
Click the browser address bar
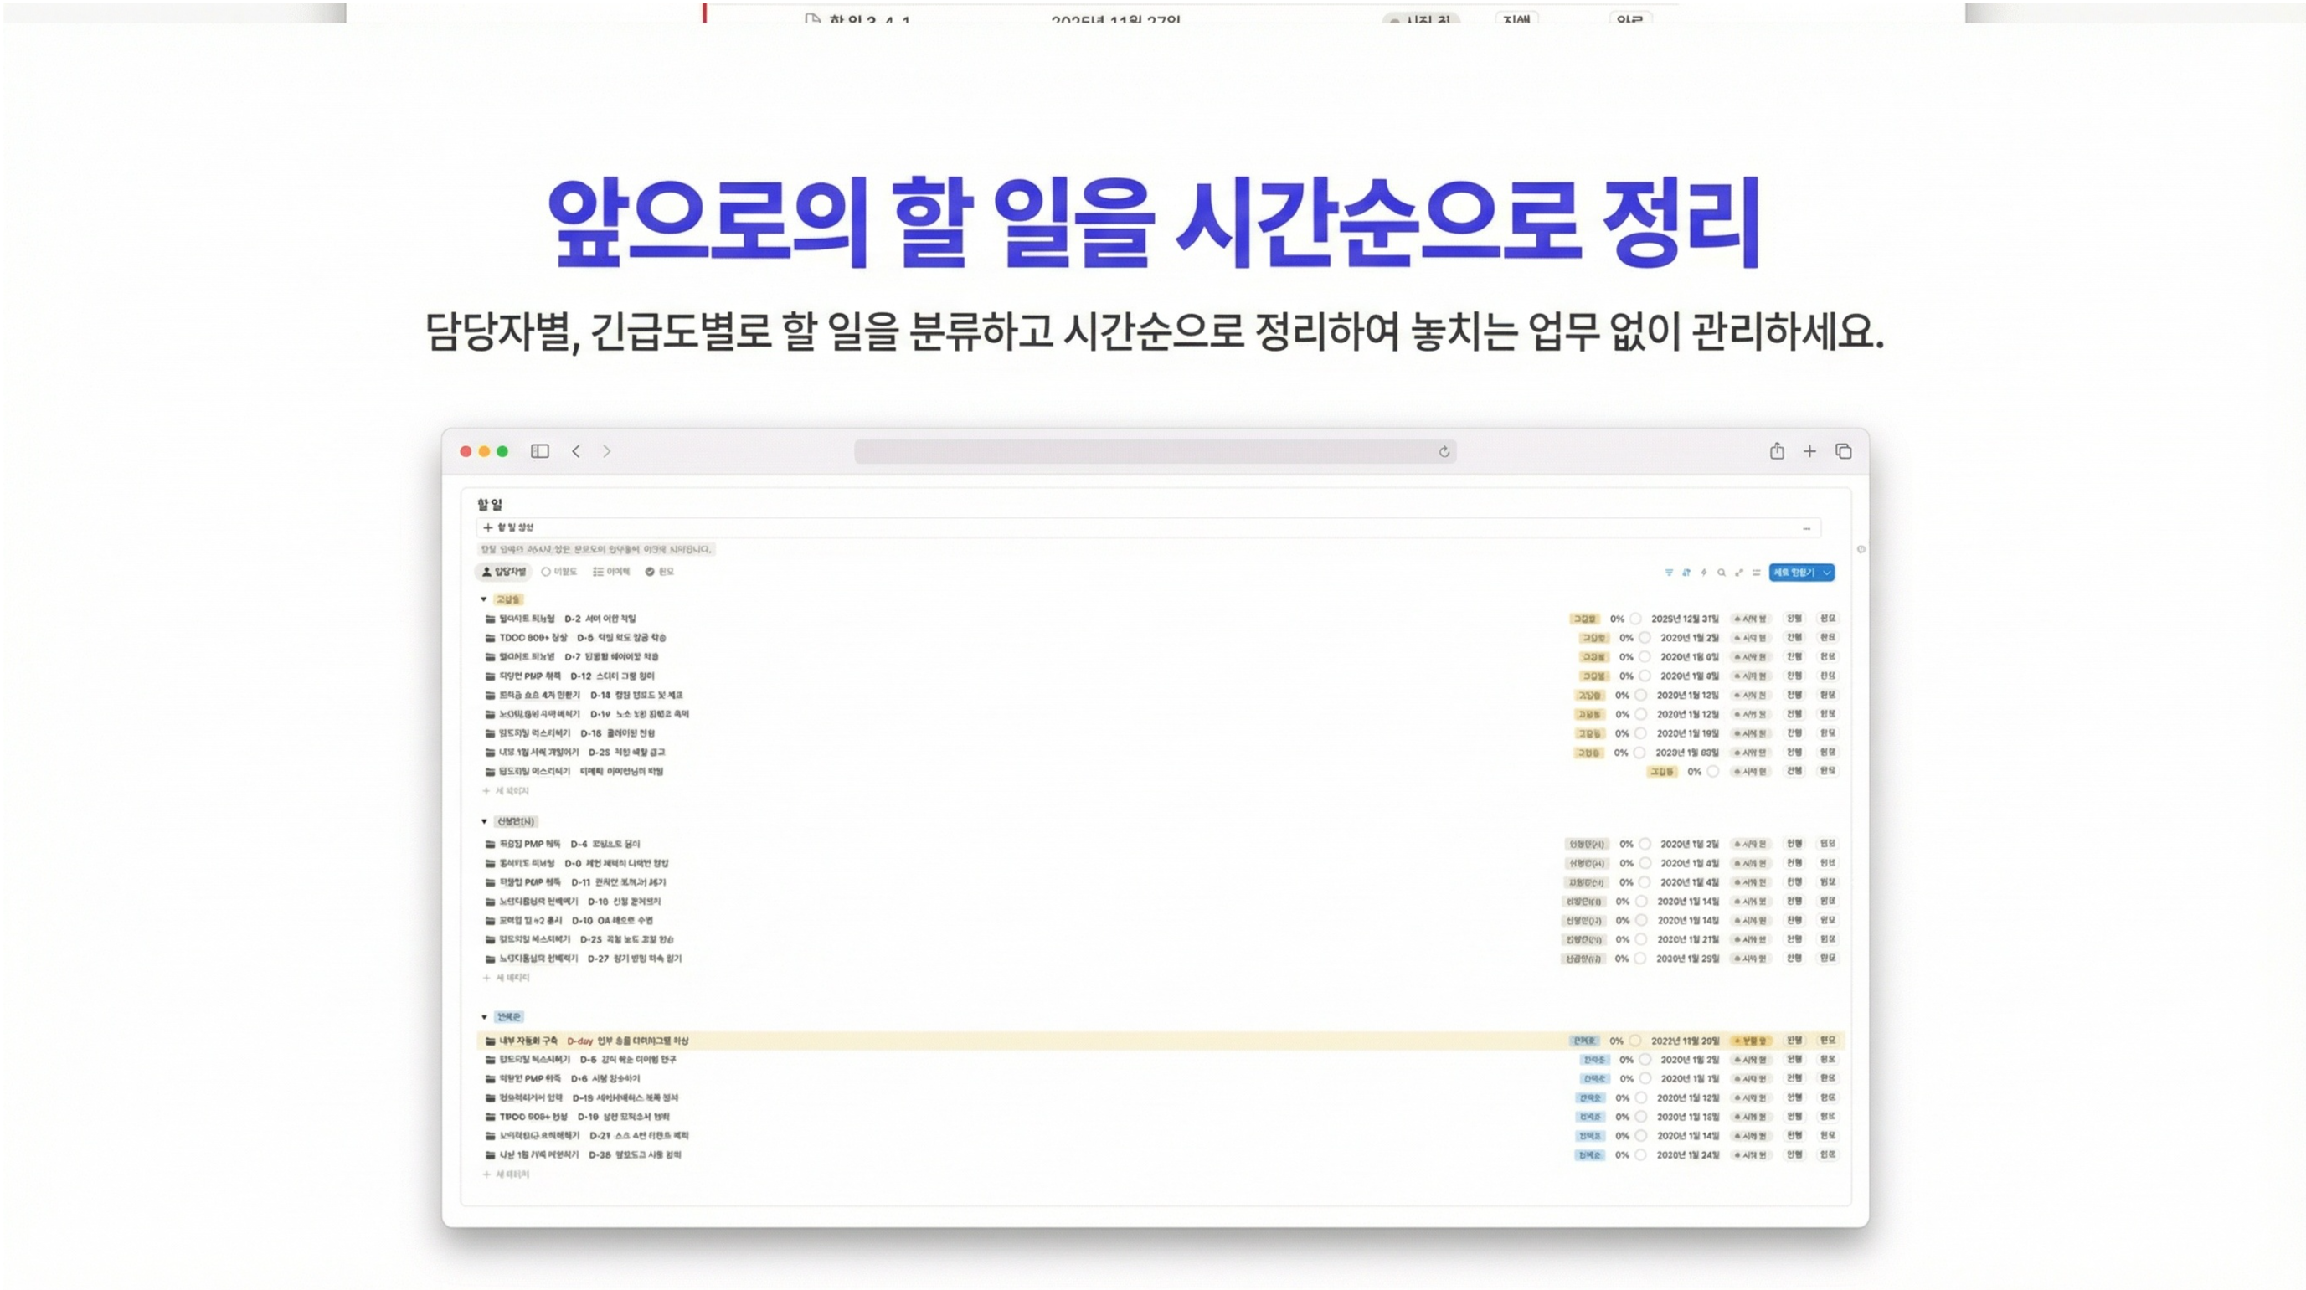click(1155, 451)
